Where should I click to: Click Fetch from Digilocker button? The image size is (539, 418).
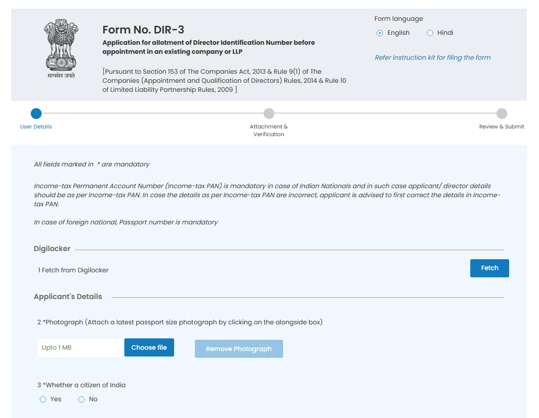pyautogui.click(x=489, y=268)
